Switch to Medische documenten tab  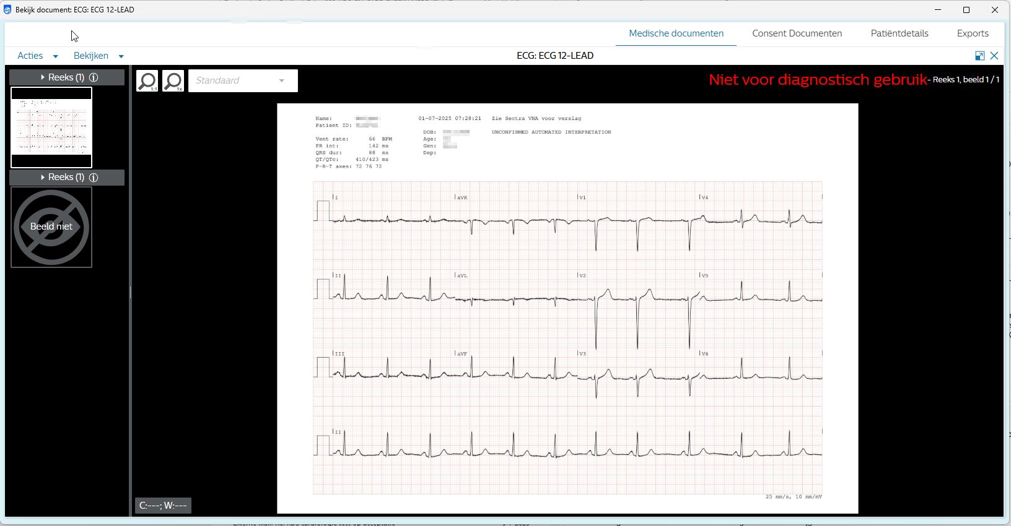click(x=676, y=33)
